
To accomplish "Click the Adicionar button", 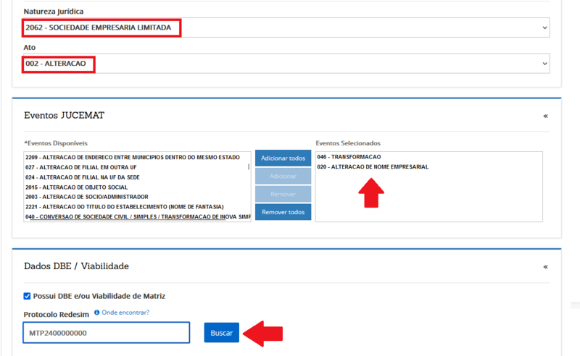I will 283,177.
